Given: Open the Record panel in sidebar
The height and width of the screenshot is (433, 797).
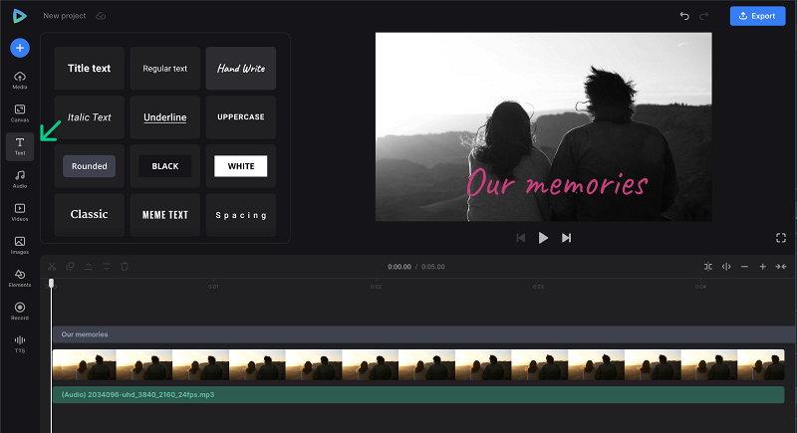Looking at the screenshot, I should pos(20,312).
